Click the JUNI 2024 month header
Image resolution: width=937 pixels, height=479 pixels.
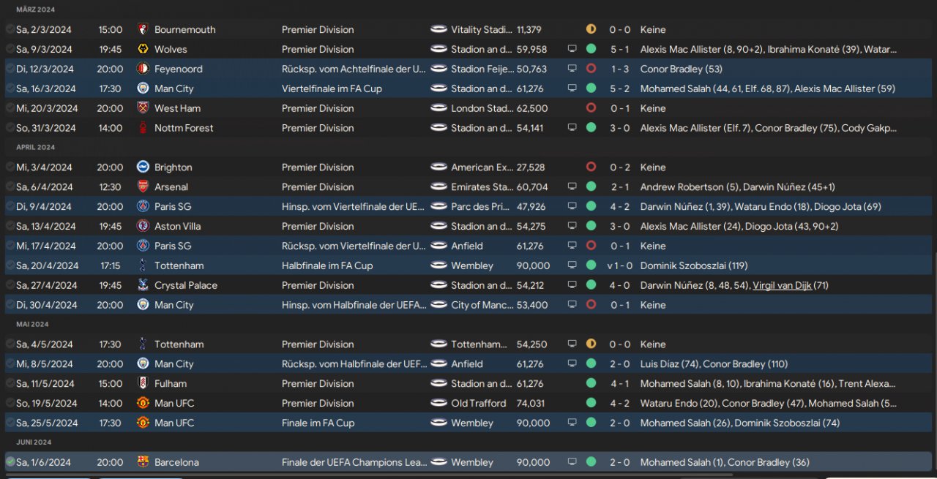pyautogui.click(x=34, y=442)
